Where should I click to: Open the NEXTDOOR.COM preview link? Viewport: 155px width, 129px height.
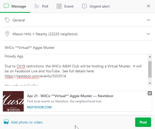point(39,107)
